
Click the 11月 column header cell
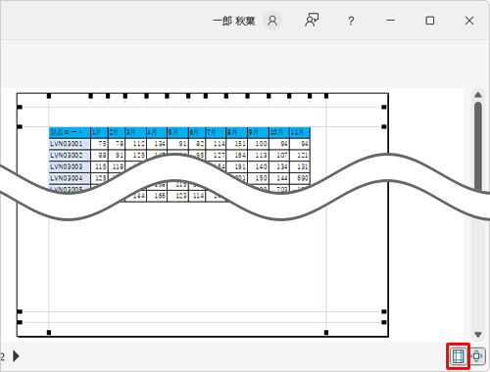pyautogui.click(x=300, y=132)
